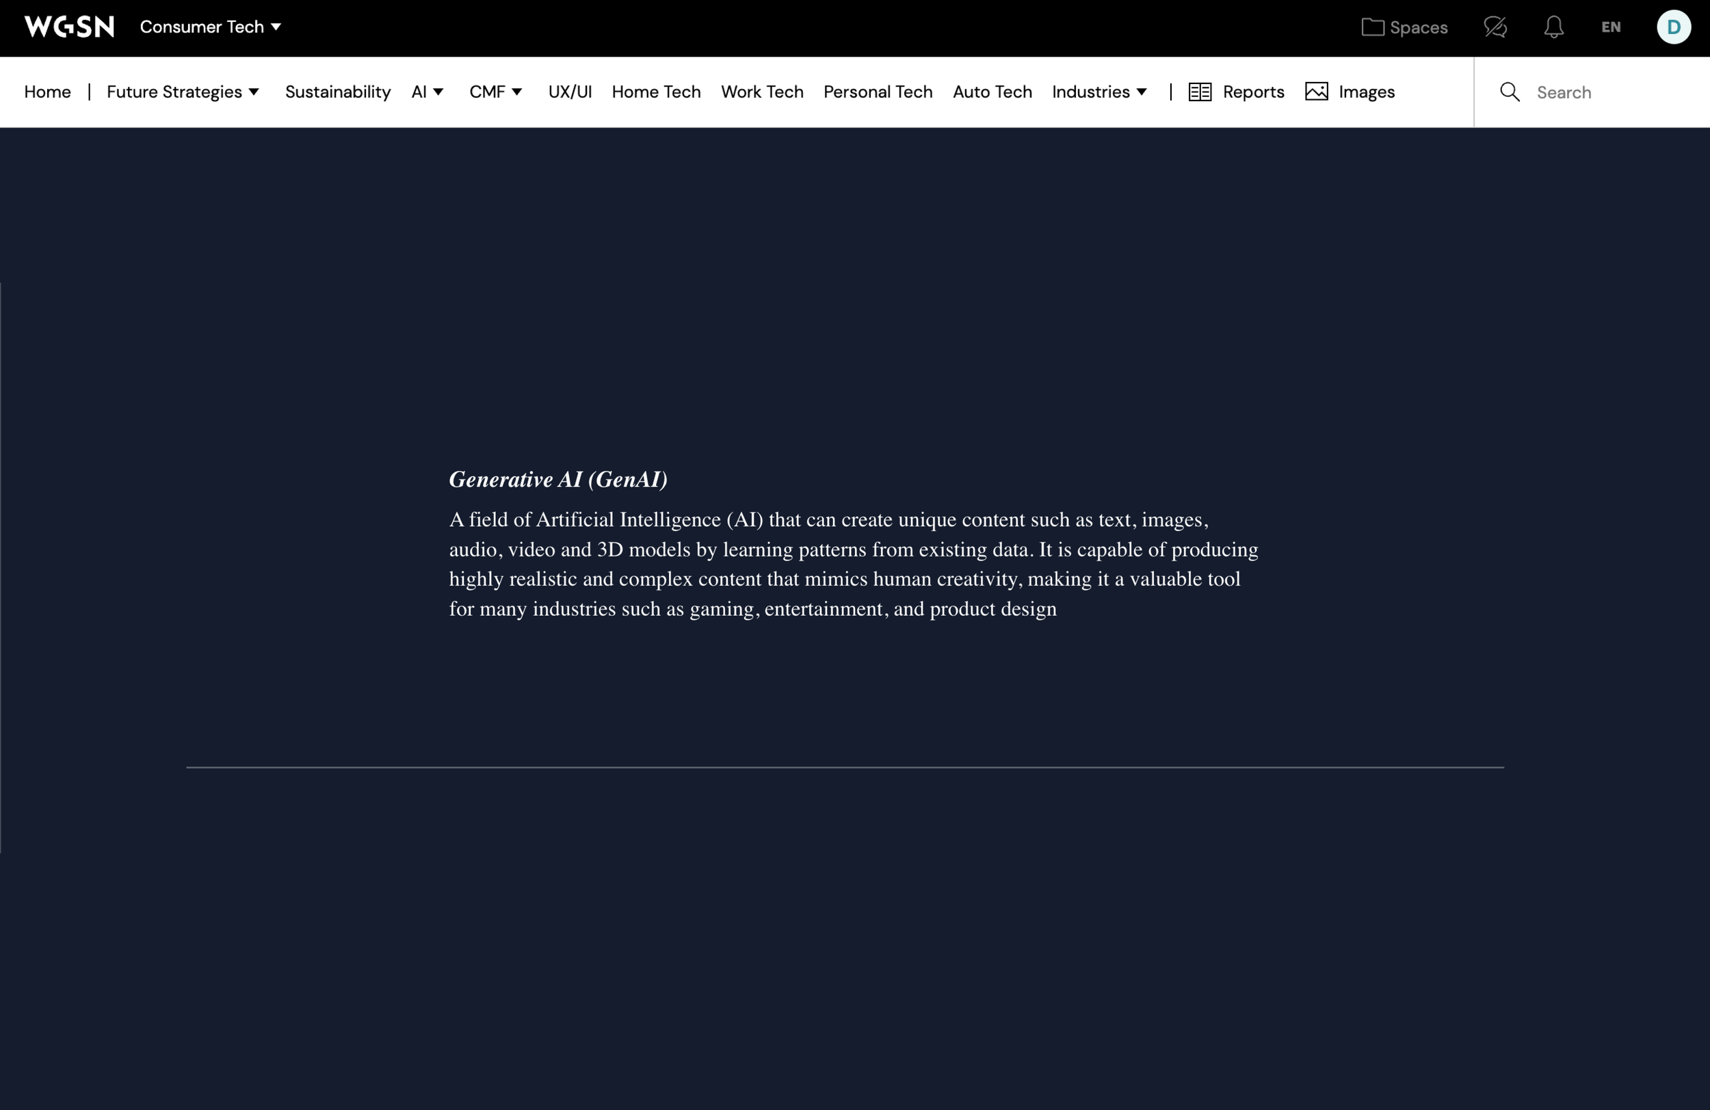
Task: Navigate to Home Tech
Action: [656, 92]
